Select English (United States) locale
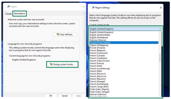The image size is (171, 99). [124, 35]
